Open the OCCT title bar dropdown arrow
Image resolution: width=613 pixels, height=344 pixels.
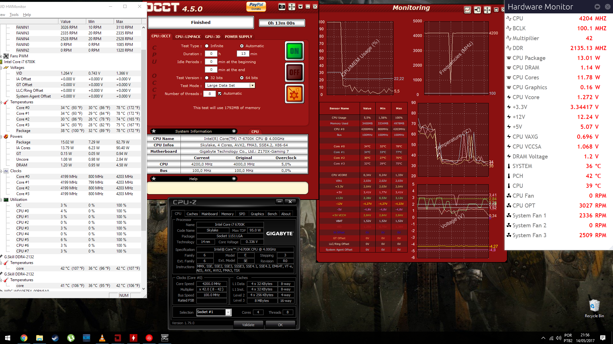pos(300,7)
